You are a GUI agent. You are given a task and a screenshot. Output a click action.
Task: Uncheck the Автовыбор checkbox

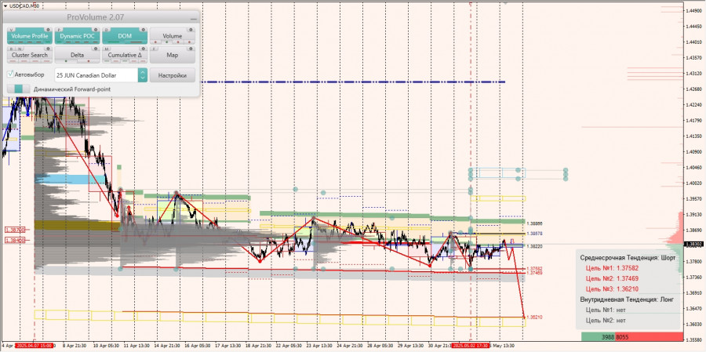click(11, 74)
